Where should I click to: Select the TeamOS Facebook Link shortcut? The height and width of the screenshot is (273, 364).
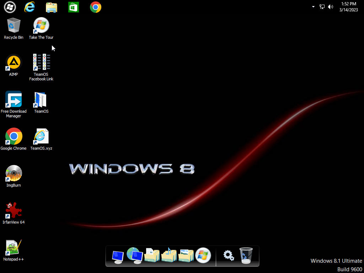pos(41,67)
